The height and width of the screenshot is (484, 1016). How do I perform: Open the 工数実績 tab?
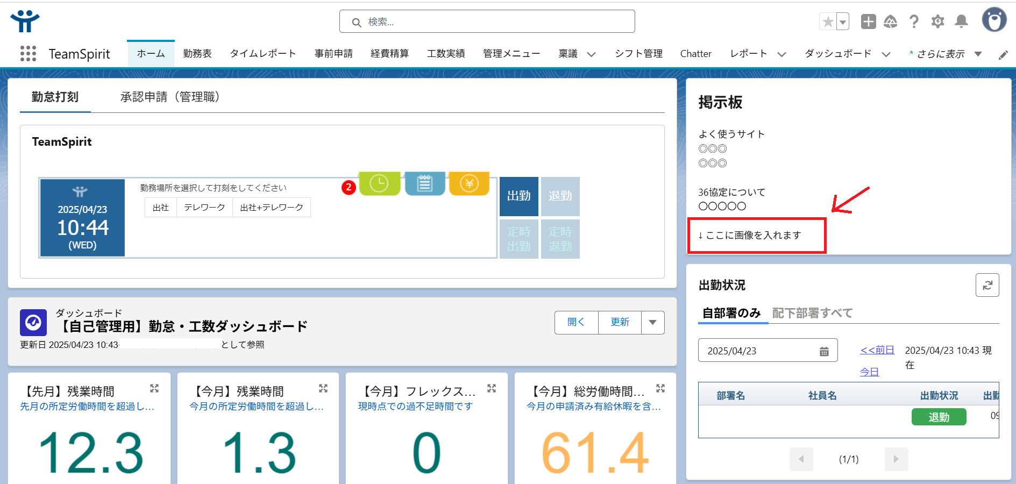[446, 54]
